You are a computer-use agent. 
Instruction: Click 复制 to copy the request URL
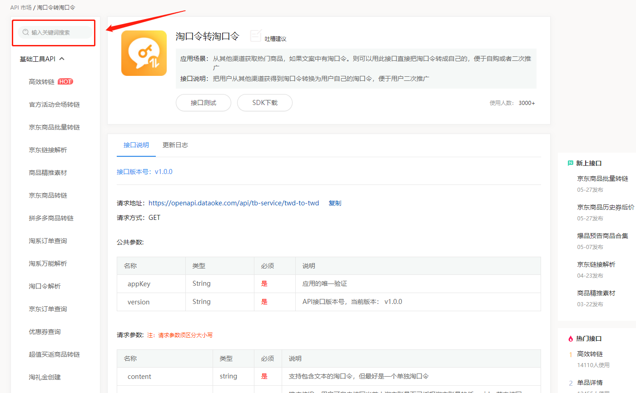pos(335,203)
